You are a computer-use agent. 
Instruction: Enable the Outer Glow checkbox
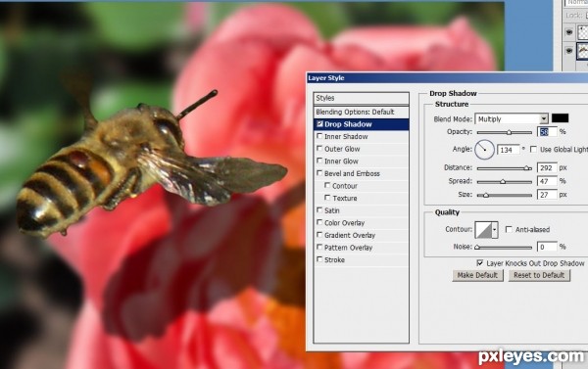(x=319, y=149)
